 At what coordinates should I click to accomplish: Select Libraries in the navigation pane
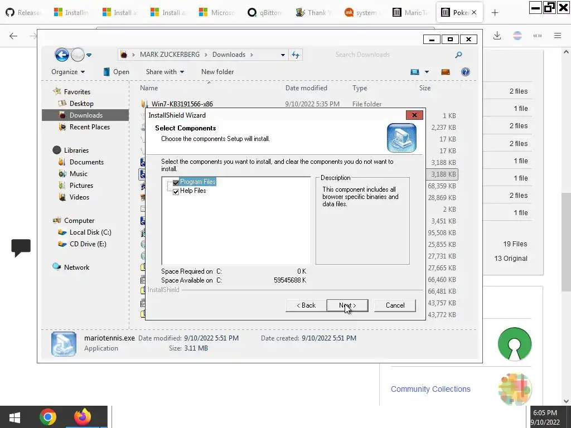tap(76, 150)
